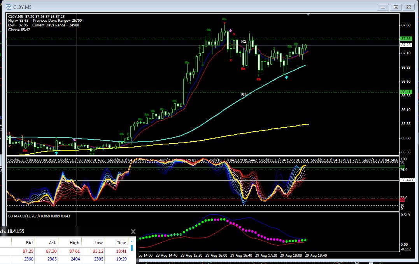Click the blue scrollbar thumb in the quote table
The width and height of the screenshot is (419, 264).
(131, 248)
